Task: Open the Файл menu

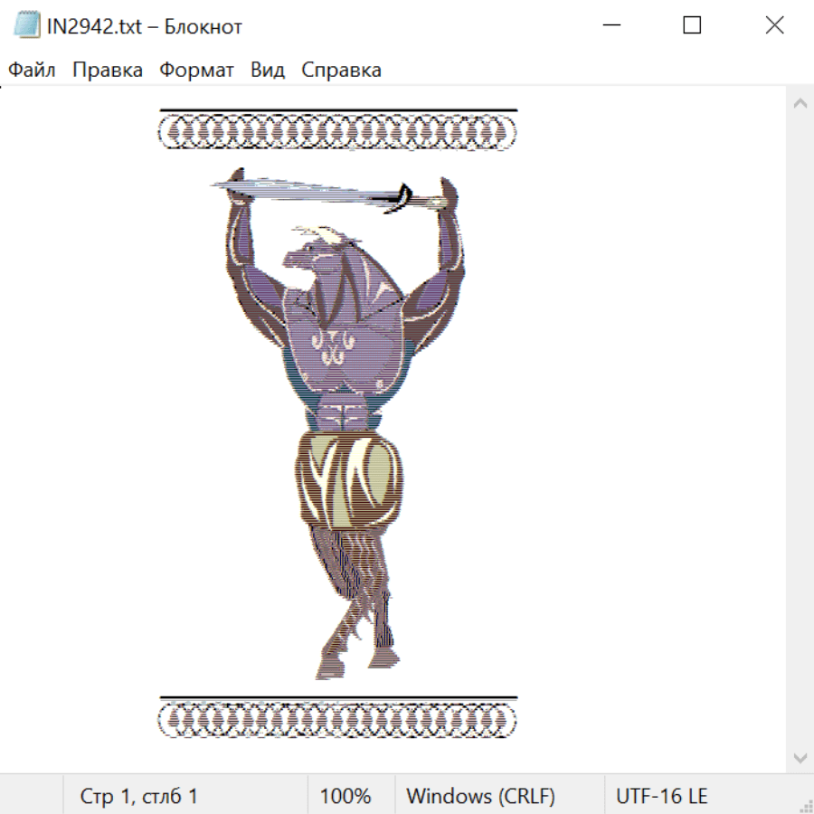Action: (32, 71)
